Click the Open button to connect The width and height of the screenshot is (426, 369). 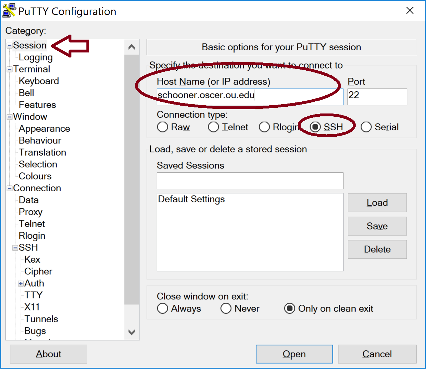click(x=294, y=354)
